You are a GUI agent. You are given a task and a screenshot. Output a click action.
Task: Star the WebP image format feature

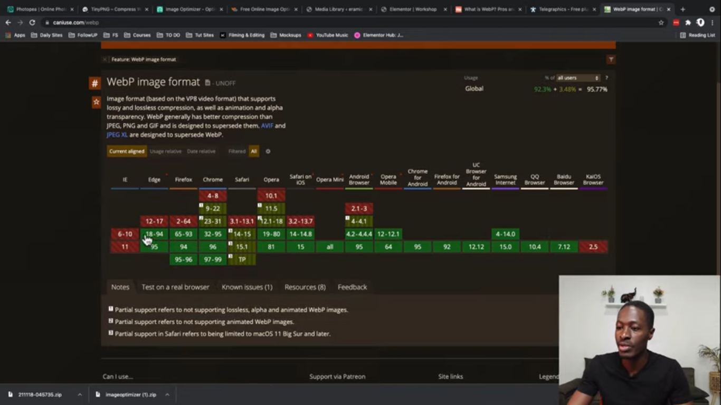click(x=96, y=102)
